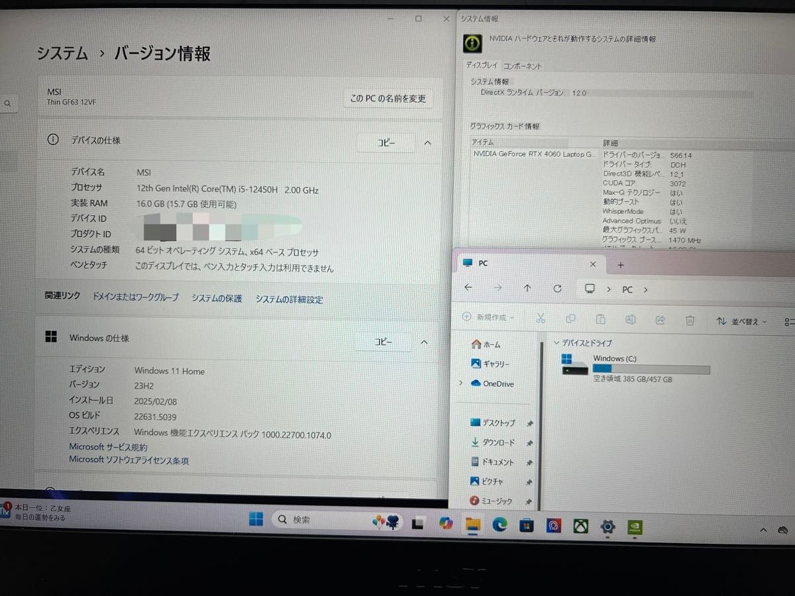Show hidden system tray icons
This screenshot has height=596, width=795.
coord(763,531)
